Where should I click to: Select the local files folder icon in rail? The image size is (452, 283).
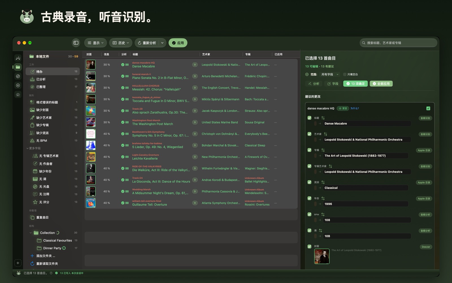pyautogui.click(x=18, y=67)
